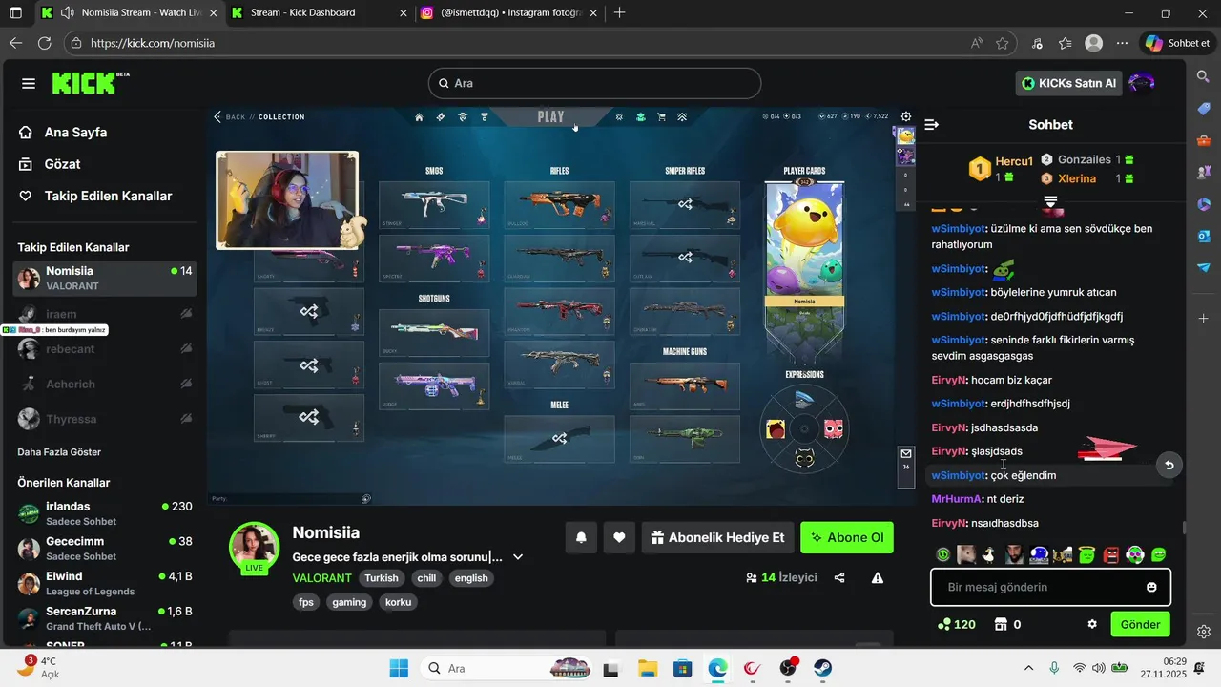Click the Gönder send button

(x=1140, y=624)
